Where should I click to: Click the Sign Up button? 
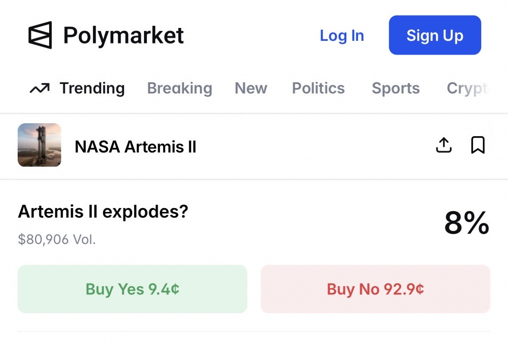pyautogui.click(x=435, y=35)
